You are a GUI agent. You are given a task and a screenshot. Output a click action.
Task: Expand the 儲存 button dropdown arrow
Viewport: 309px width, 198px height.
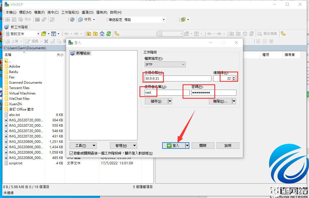coord(170,101)
